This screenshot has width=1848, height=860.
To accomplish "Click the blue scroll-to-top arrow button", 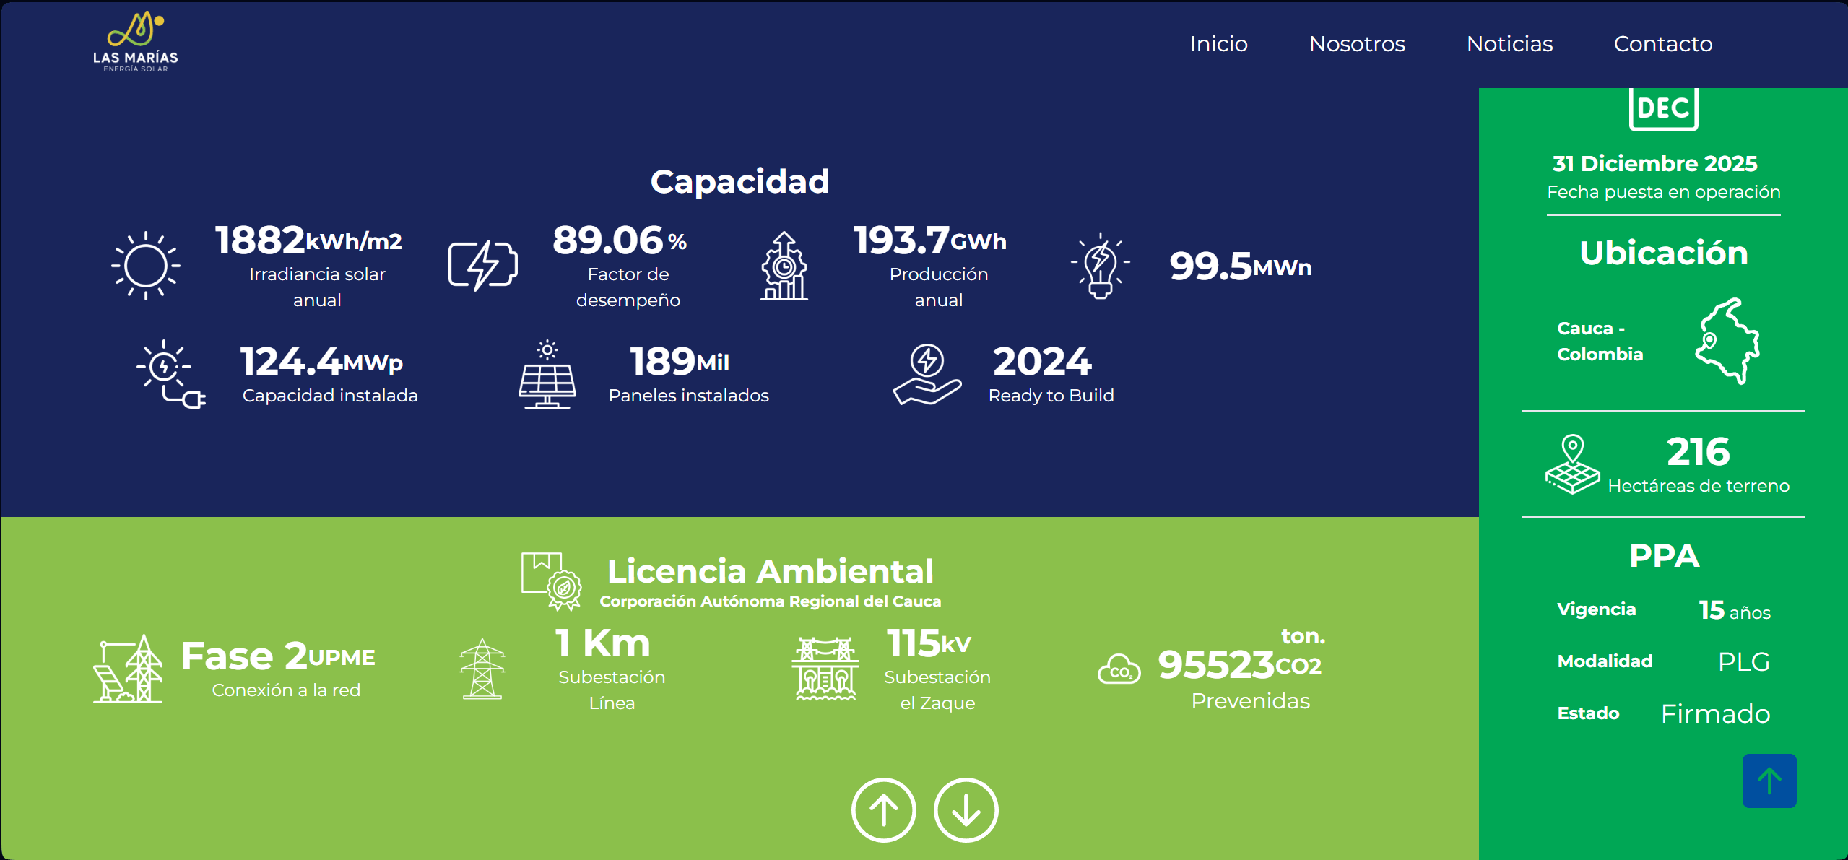I will (x=1769, y=781).
